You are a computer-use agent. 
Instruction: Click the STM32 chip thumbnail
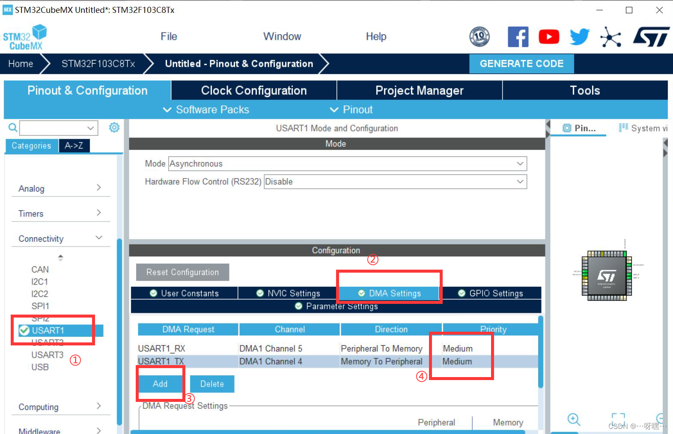[x=607, y=276]
